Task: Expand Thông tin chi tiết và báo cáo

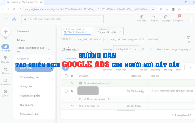Action: point(49,49)
